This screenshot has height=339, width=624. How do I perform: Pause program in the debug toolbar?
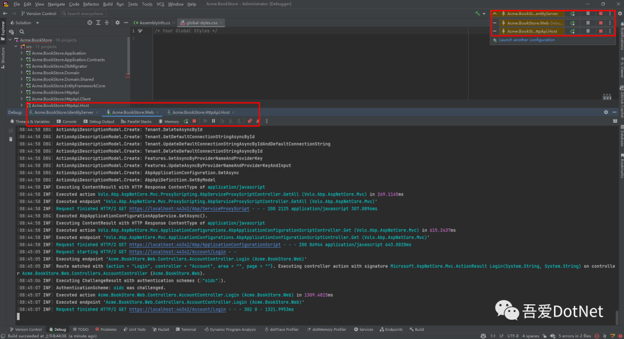(213, 121)
